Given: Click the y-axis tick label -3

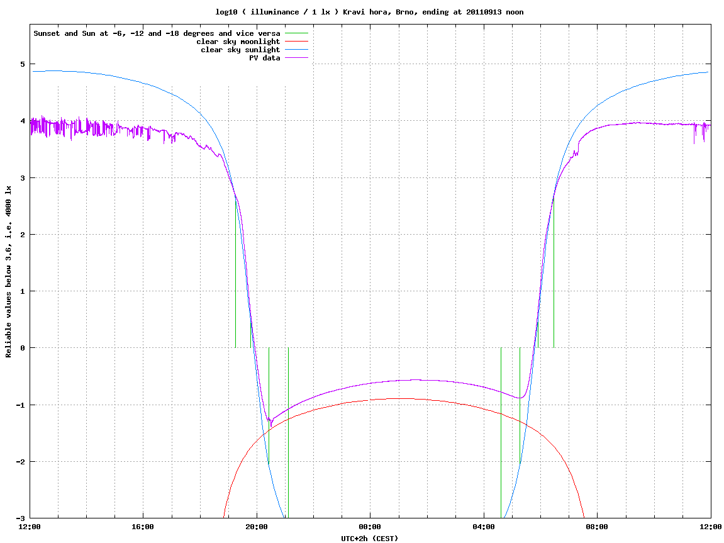Looking at the screenshot, I should click(21, 518).
